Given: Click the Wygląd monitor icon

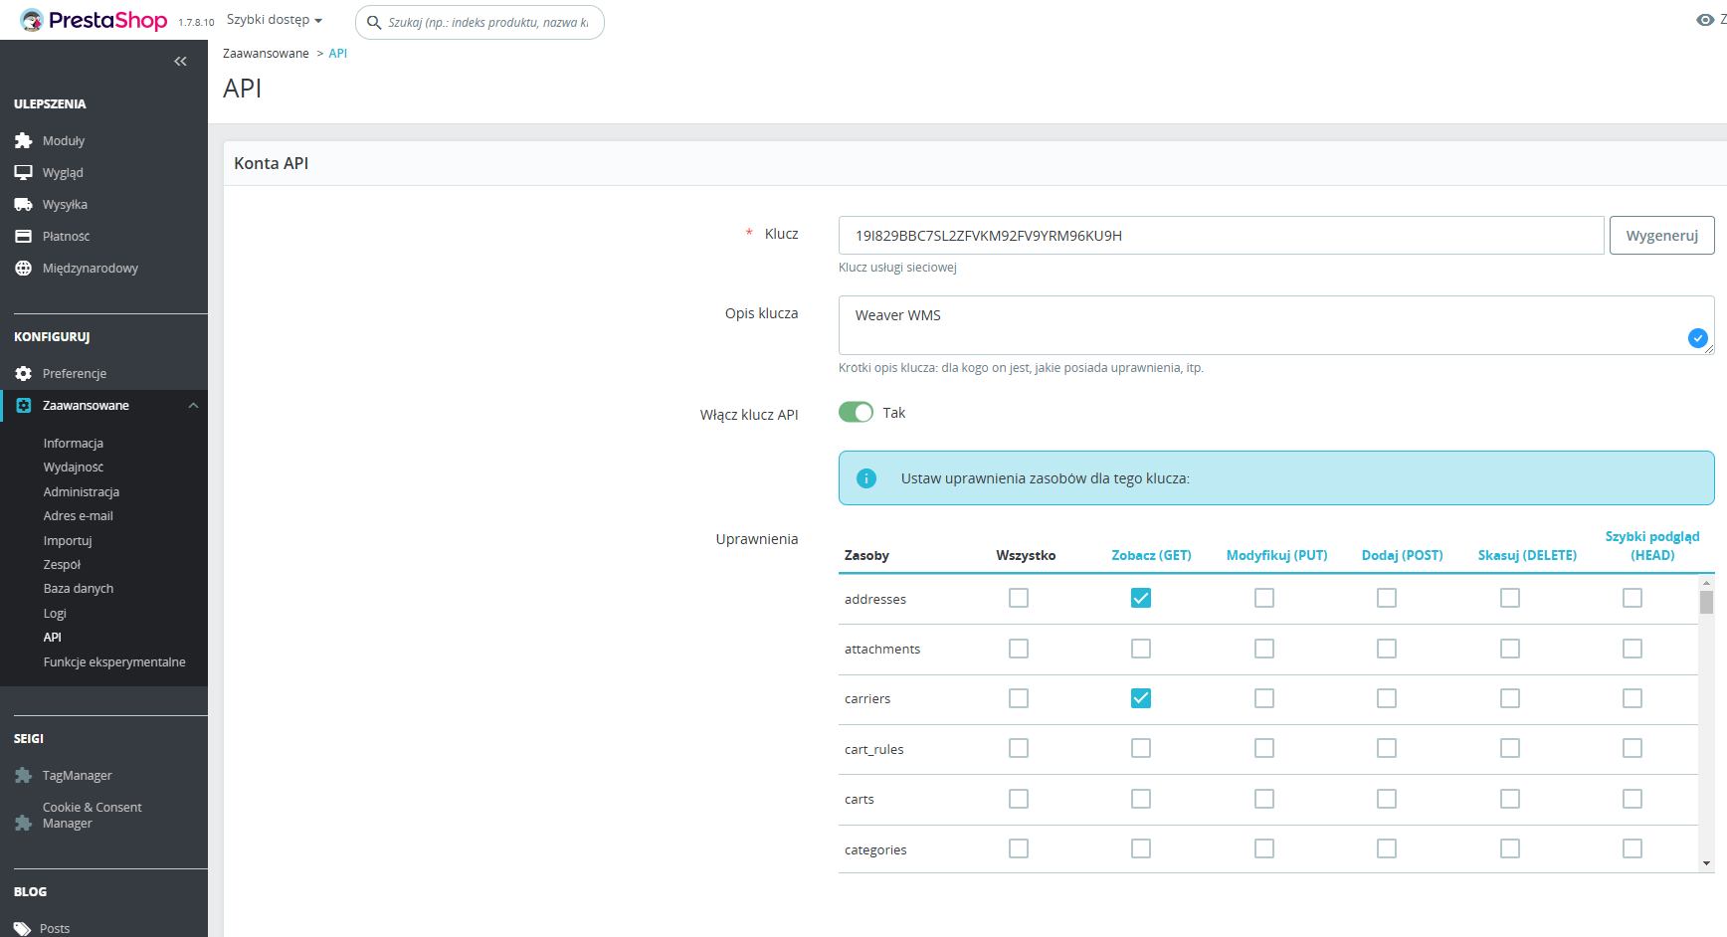Looking at the screenshot, I should pos(23,172).
